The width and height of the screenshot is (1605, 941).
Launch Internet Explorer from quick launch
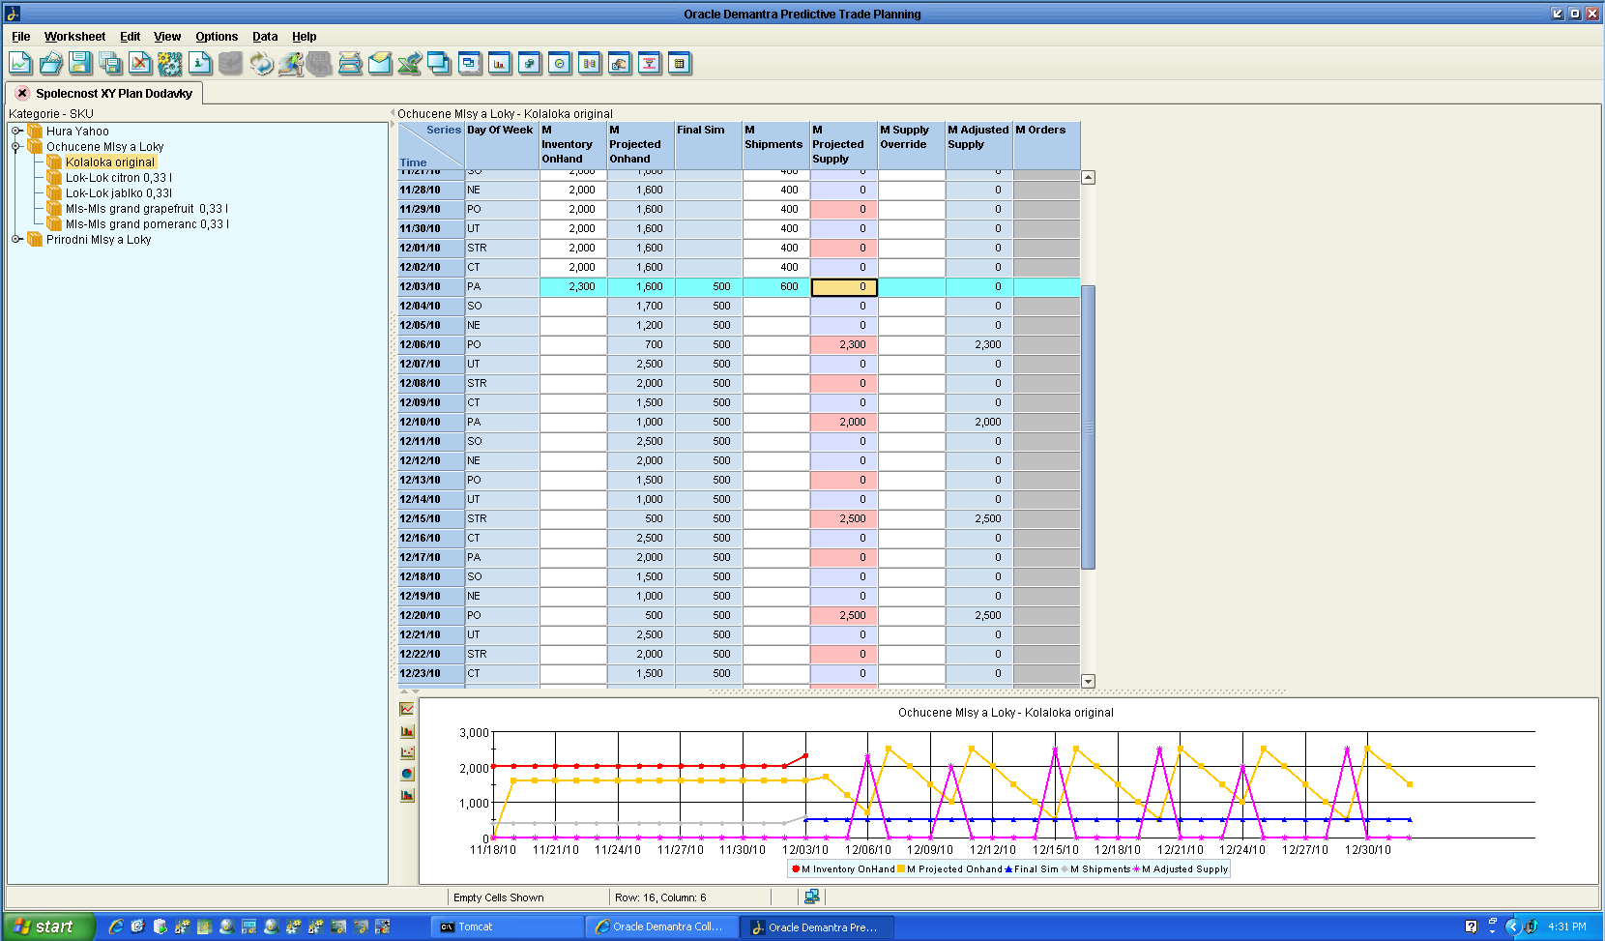point(115,926)
